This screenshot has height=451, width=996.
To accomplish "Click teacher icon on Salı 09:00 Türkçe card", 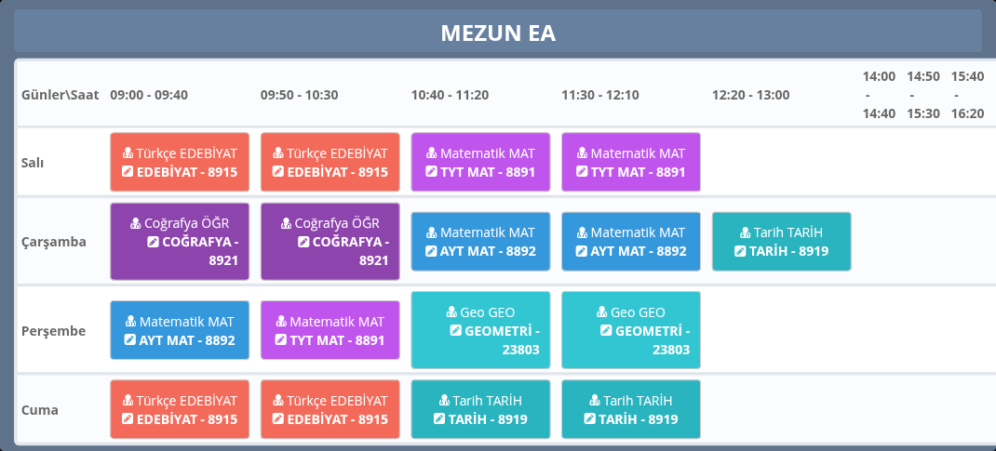I will (x=128, y=153).
